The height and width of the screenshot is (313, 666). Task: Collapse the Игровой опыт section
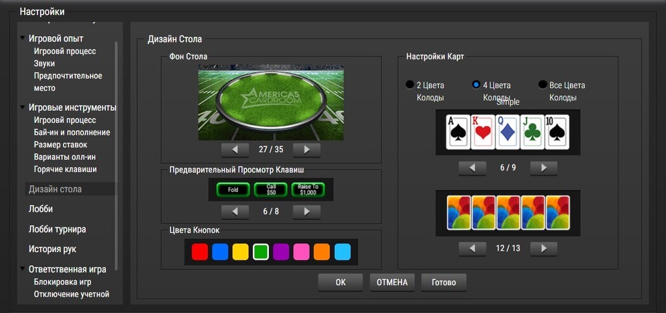(x=23, y=39)
